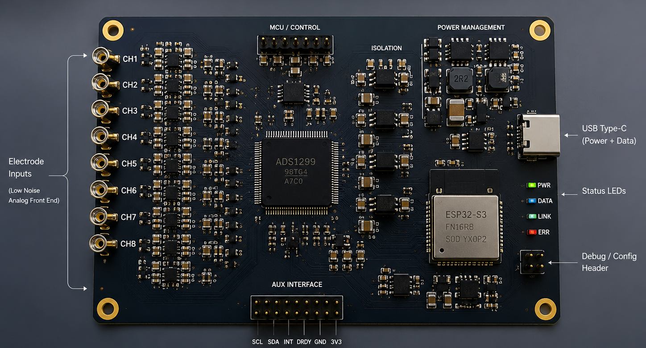Click the "Electrode Inputs" annotation text
The height and width of the screenshot is (348, 646).
[x=26, y=168]
